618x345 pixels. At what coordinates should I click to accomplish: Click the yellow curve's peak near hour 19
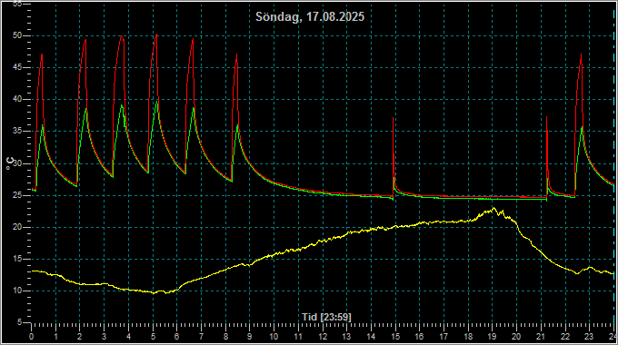coord(493,208)
